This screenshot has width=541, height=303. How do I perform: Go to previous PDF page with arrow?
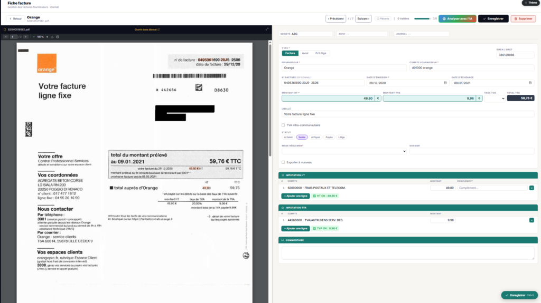coord(6,37)
